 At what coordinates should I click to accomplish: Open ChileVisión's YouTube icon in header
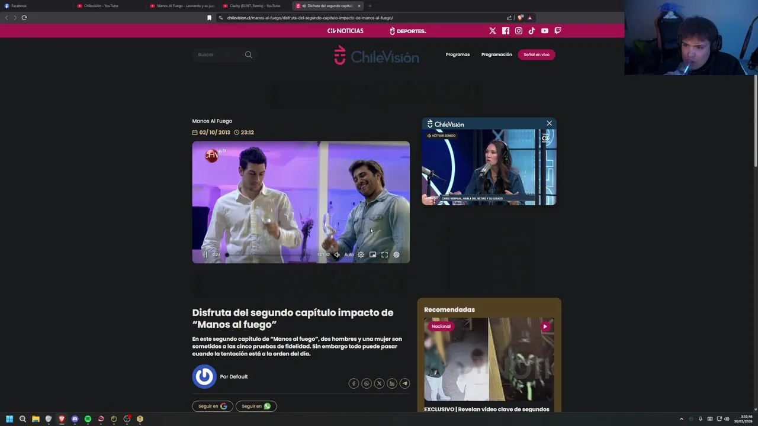coord(545,31)
